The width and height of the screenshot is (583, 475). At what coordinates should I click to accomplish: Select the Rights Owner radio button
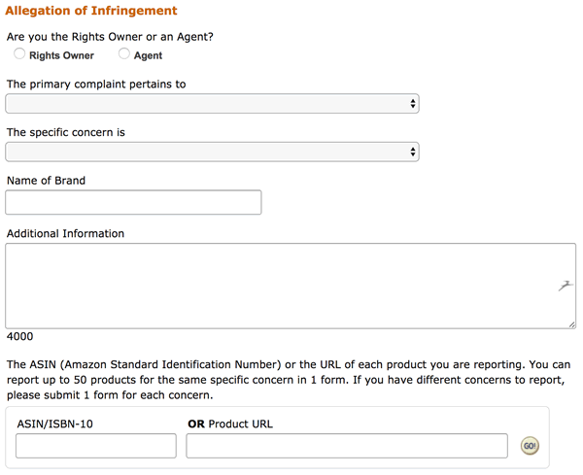tap(20, 54)
